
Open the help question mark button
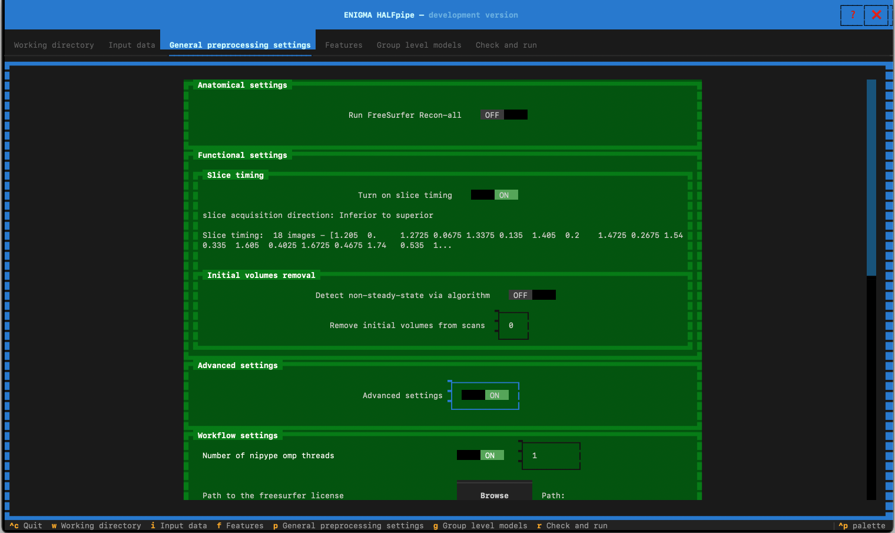click(852, 15)
